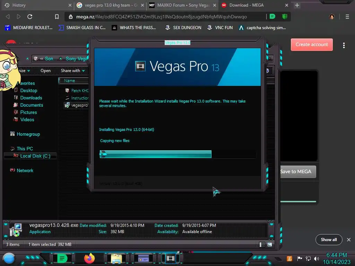Screen dimensions: 355x266
Task: Open the browser profile avatar
Action: click(x=332, y=17)
